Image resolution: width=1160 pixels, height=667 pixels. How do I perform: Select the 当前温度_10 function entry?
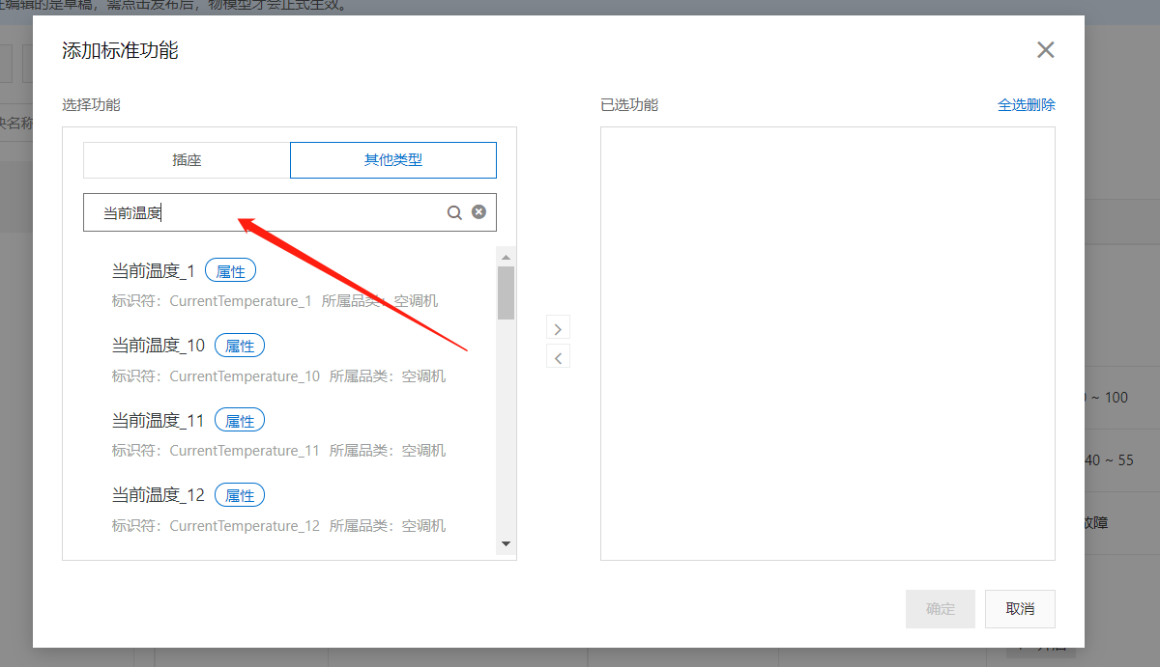pos(157,345)
